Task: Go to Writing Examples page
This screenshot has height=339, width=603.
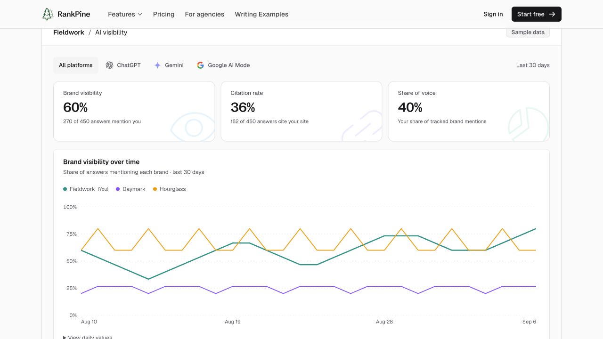Action: point(261,14)
